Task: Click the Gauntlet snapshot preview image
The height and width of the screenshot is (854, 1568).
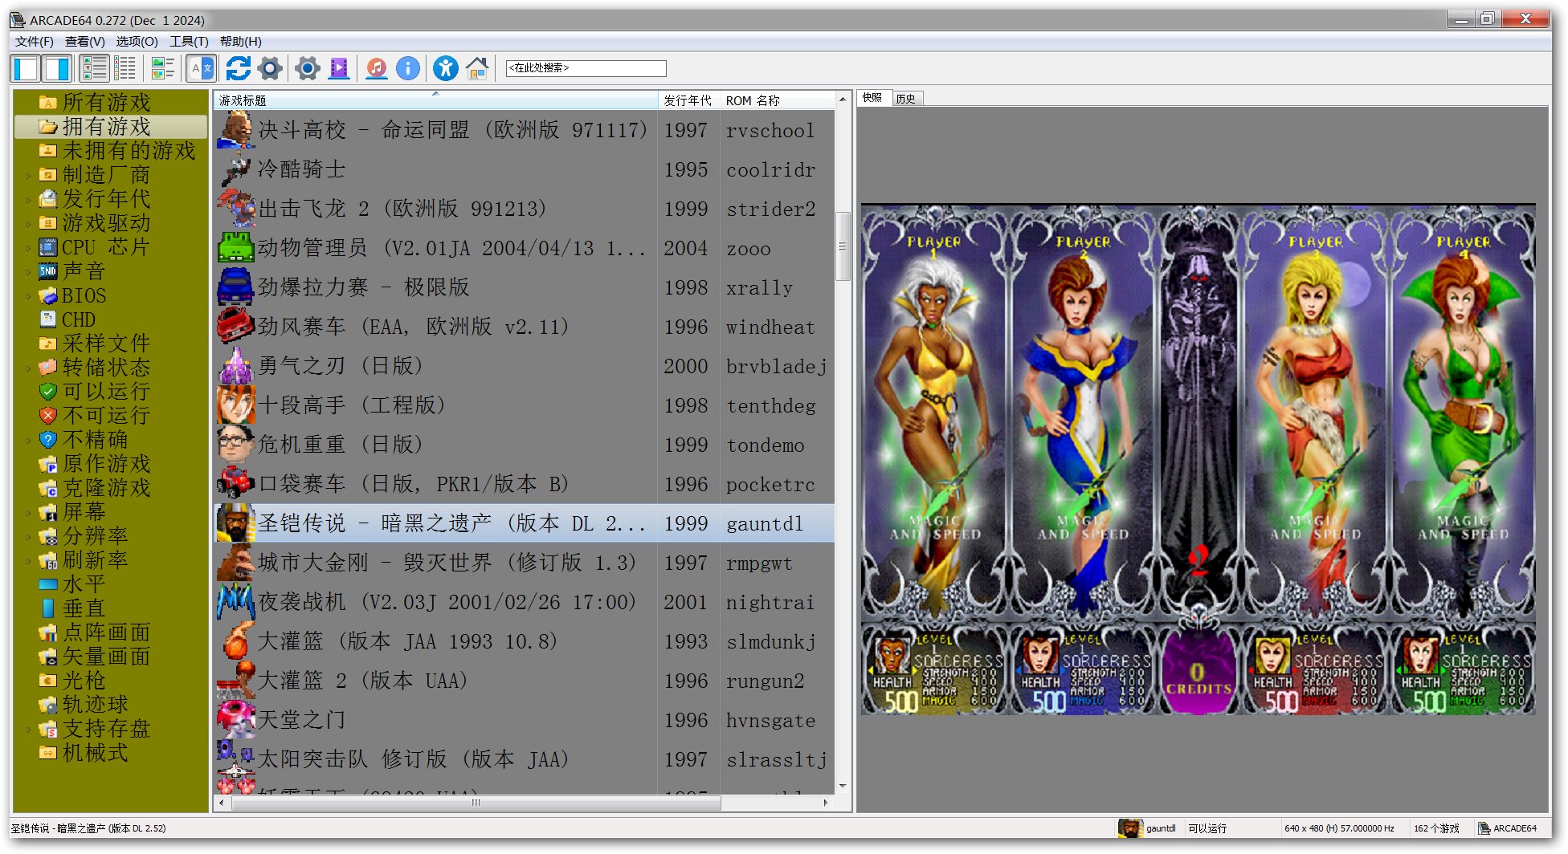Action: point(1198,458)
